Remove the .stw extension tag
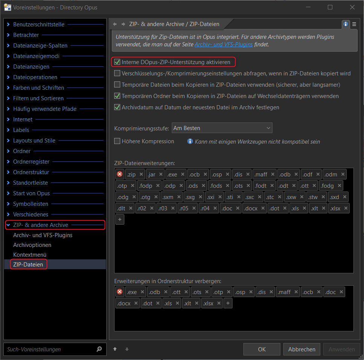The height and width of the screenshot is (360, 364). click(323, 197)
